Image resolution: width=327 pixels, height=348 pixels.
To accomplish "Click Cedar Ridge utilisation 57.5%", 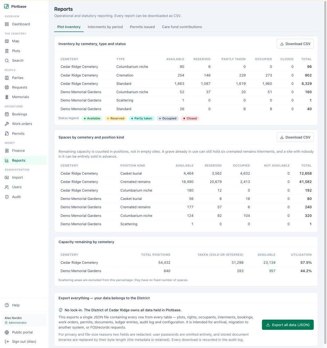I will [306, 262].
